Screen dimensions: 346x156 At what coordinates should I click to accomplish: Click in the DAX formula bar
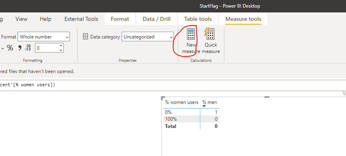[173, 85]
